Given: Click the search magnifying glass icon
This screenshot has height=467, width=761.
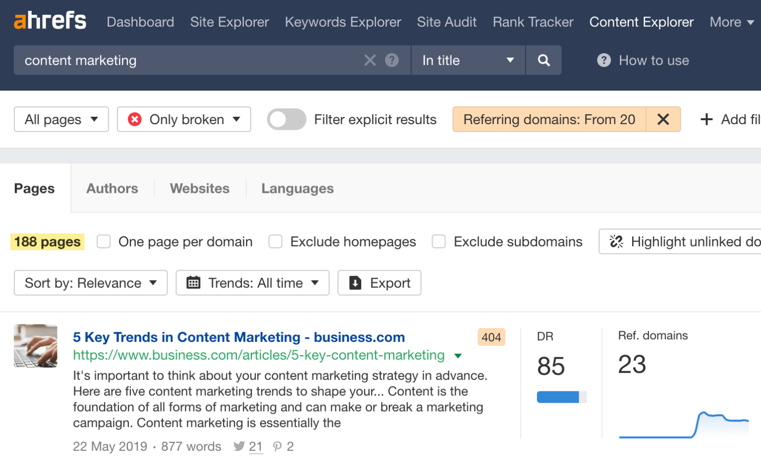Looking at the screenshot, I should [544, 60].
